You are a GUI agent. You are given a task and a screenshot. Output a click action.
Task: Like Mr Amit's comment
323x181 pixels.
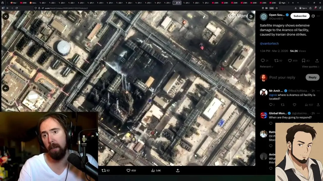(x=294, y=105)
